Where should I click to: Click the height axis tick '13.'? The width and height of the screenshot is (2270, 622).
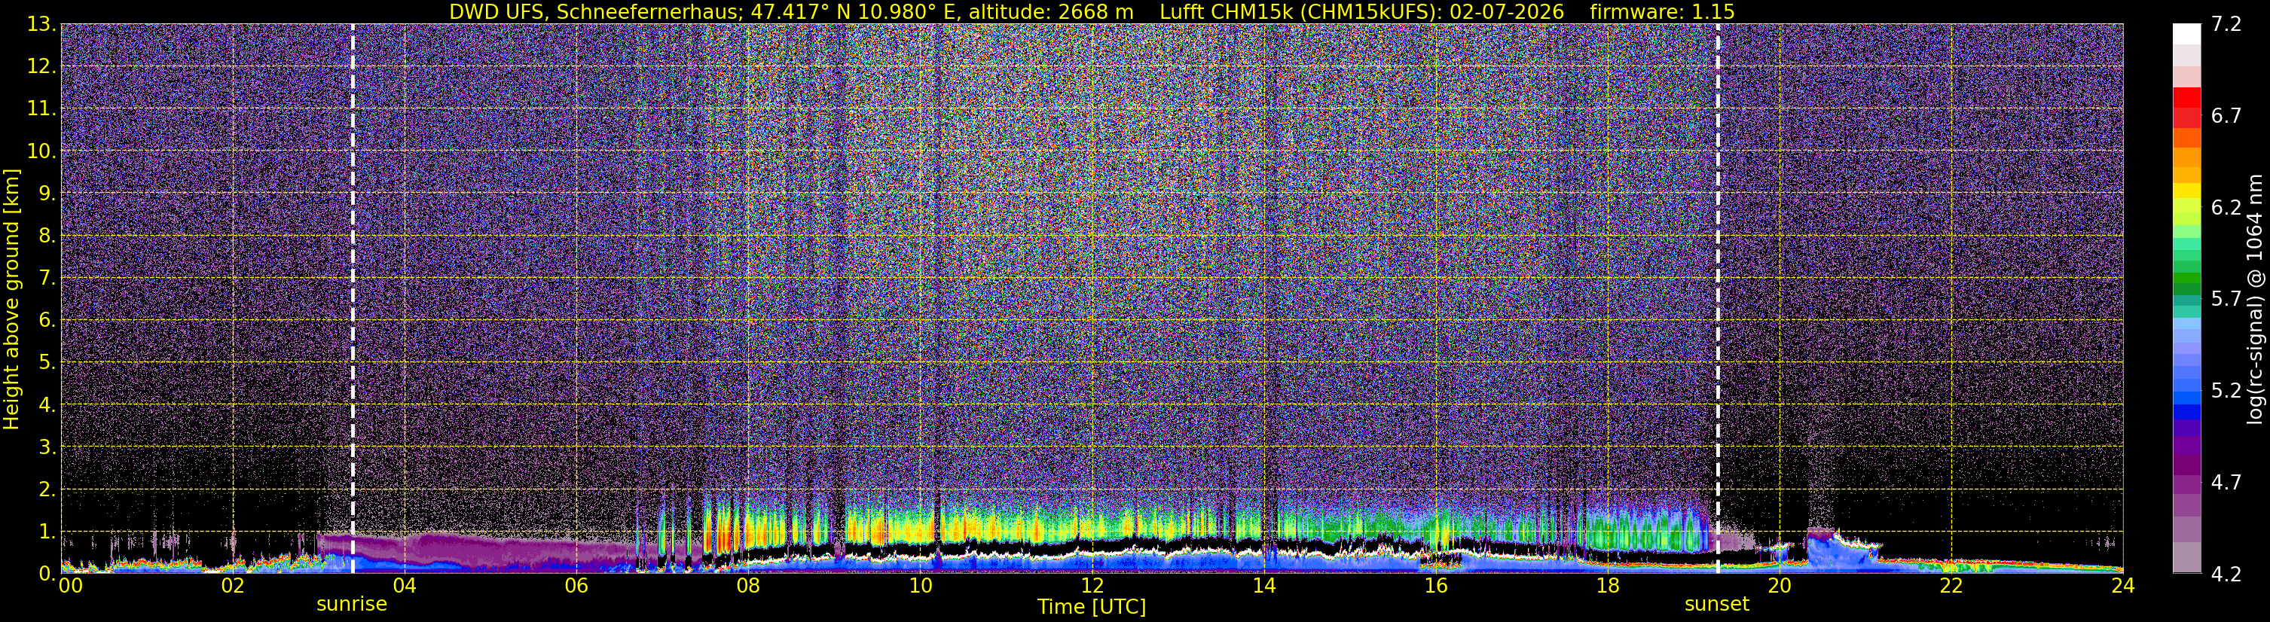tap(42, 25)
